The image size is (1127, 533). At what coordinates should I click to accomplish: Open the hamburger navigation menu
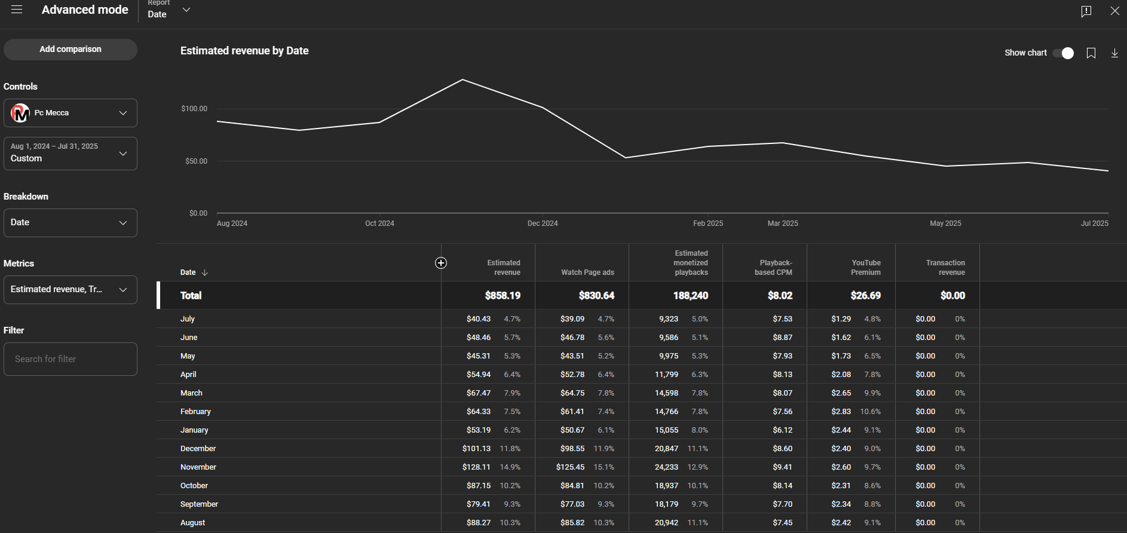17,10
